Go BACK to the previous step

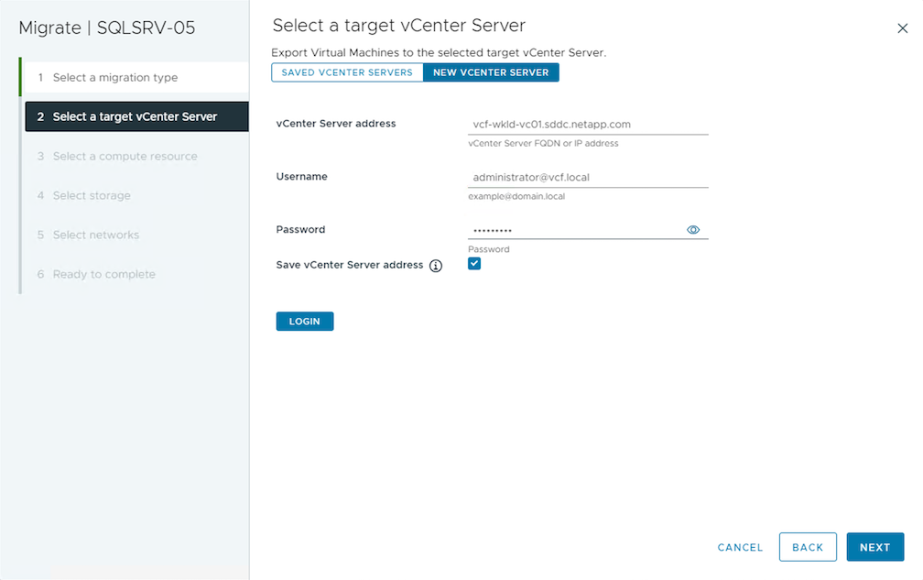point(808,547)
